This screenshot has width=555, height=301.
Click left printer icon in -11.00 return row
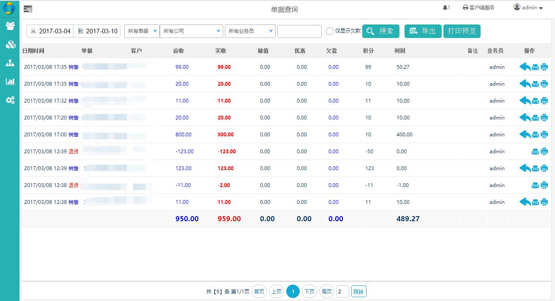(535, 185)
